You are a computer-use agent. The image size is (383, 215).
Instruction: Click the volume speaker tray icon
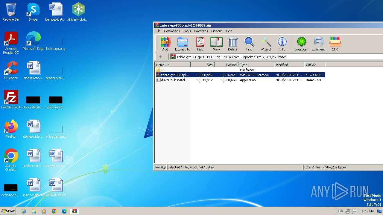340,211
